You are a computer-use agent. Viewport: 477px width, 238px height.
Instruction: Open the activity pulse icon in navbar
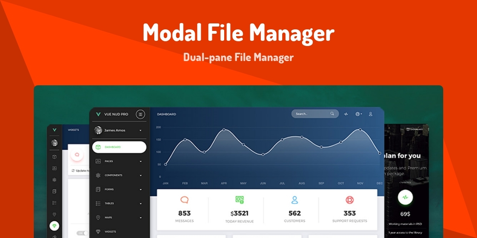point(346,114)
